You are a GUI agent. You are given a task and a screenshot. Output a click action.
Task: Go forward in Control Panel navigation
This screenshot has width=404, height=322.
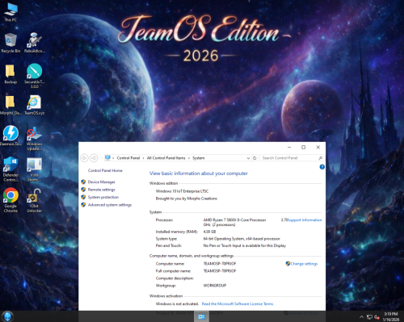tap(94, 158)
